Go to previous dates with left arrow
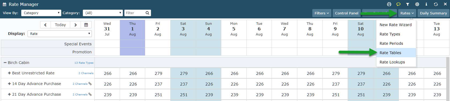The image size is (450, 101). pyautogui.click(x=46, y=25)
